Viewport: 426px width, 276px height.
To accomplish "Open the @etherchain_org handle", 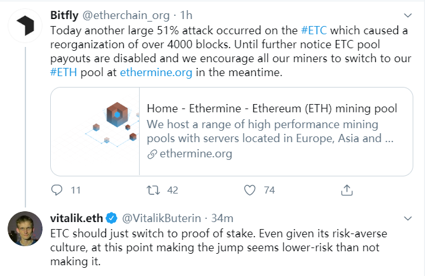I will pos(126,15).
